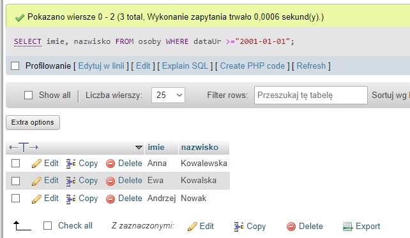Select the Ewa Kowalska row checkbox
Viewport: 410px width, 238px height.
pos(15,181)
